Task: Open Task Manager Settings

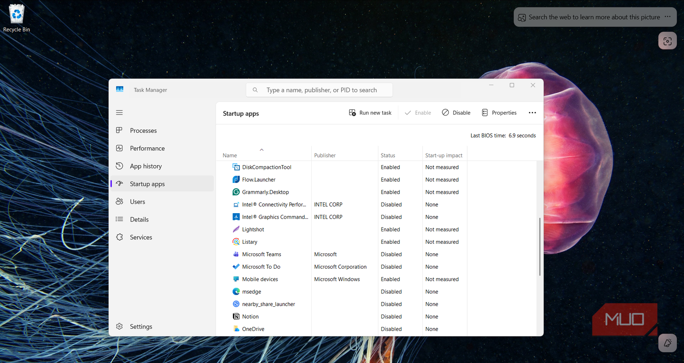Action: point(162,327)
